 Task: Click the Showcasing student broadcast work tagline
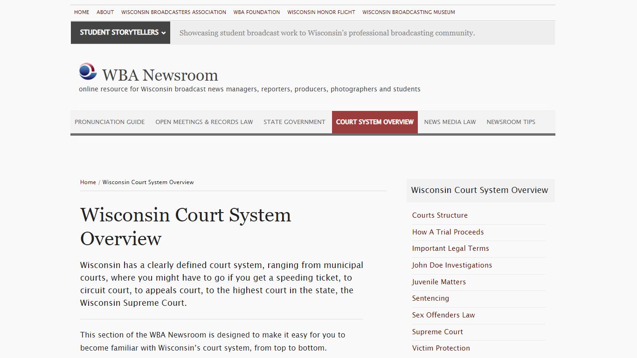pos(327,33)
